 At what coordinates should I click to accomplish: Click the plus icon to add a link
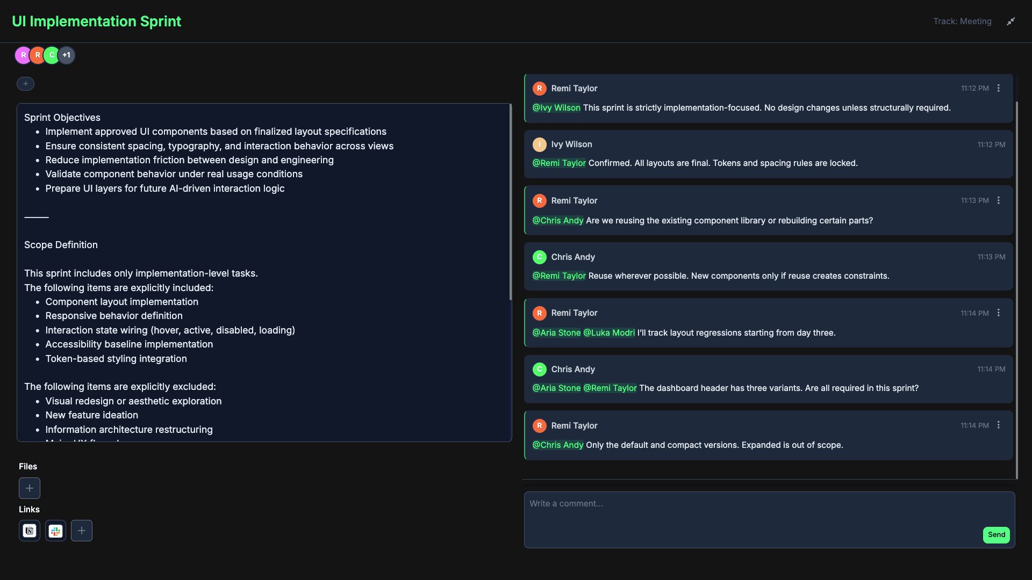click(81, 530)
